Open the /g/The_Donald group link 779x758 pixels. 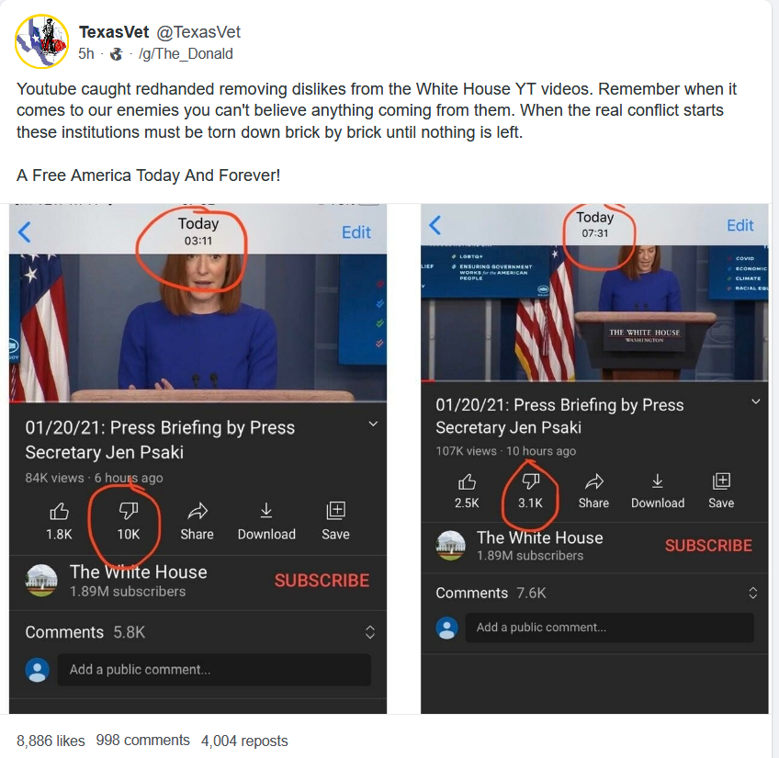[186, 53]
